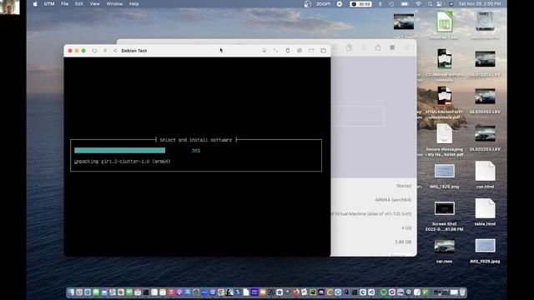Open the Edit menu
Image resolution: width=534 pixels, height=300 pixels.
(x=79, y=4)
